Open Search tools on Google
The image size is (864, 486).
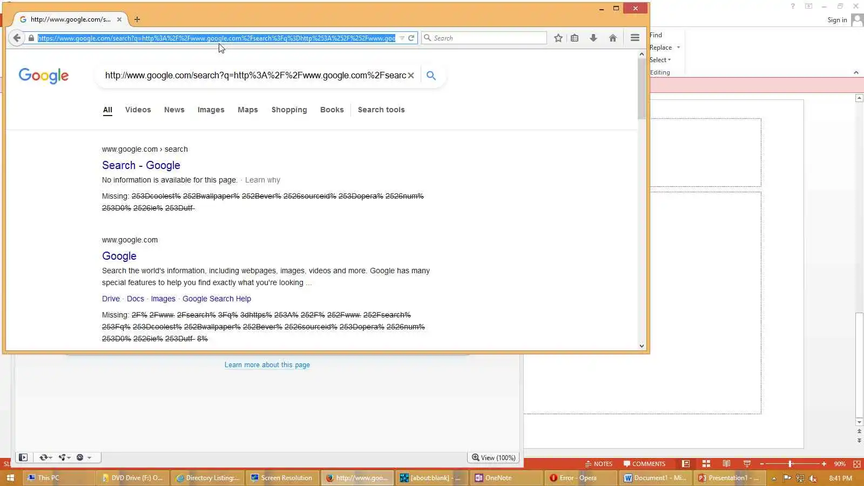click(381, 110)
